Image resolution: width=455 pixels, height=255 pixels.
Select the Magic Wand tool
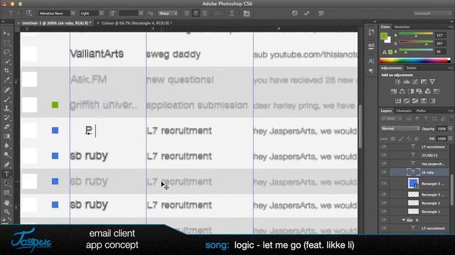(x=6, y=62)
